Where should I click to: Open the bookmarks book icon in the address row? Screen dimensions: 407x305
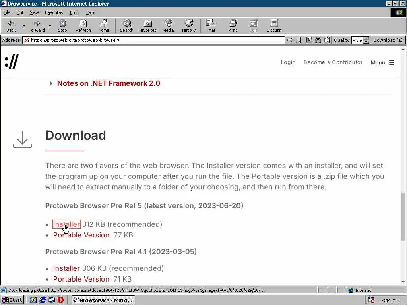309,40
